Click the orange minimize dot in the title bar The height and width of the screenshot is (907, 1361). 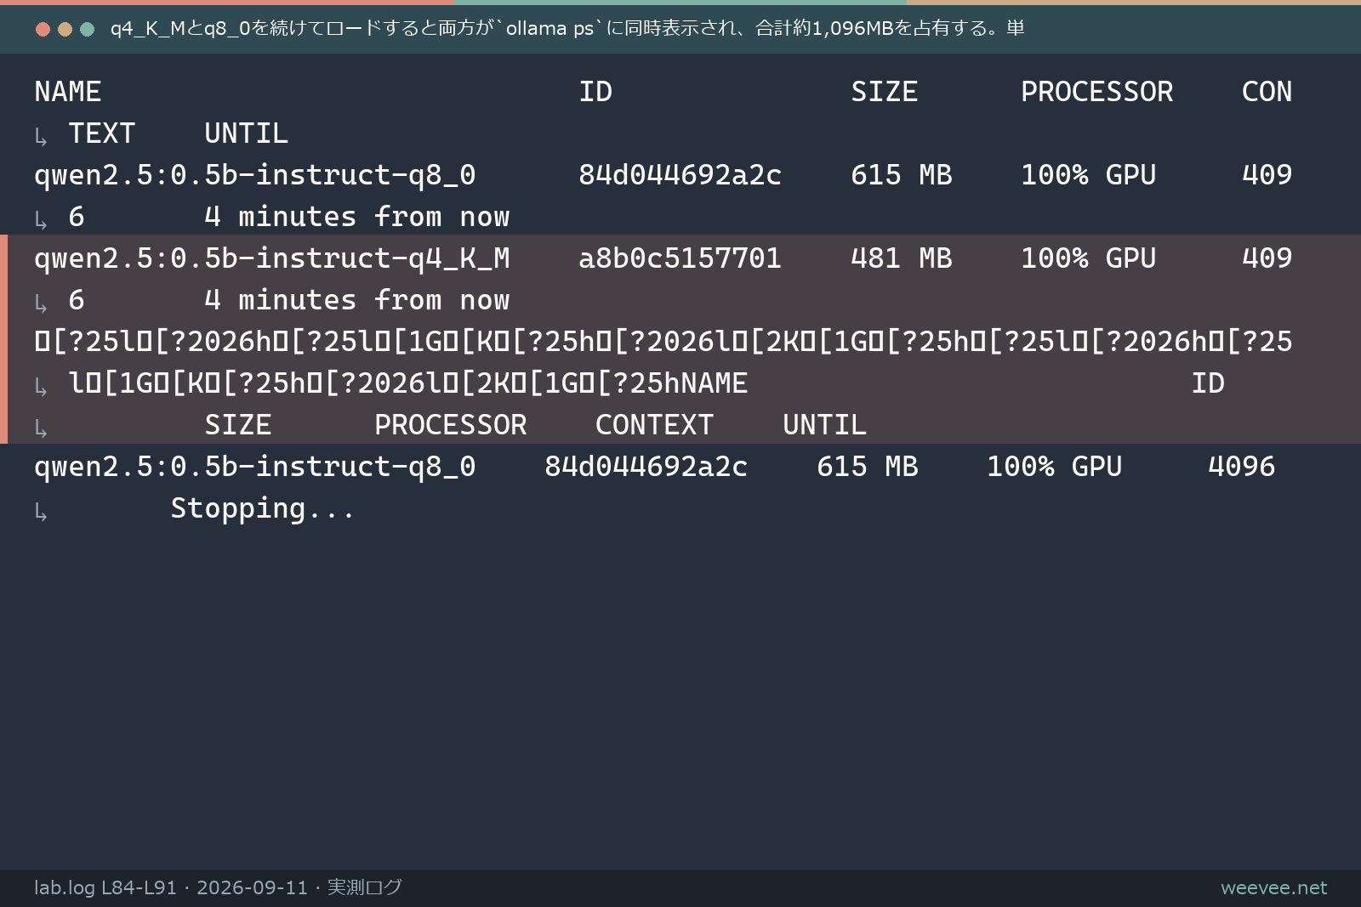[x=65, y=29]
